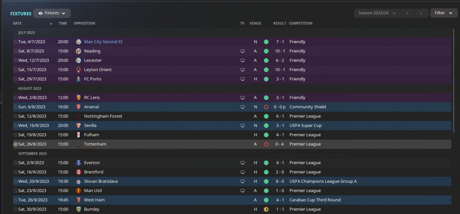460x214 pixels.
Task: Open the Season 2023/24 dropdown
Action: coord(377,13)
